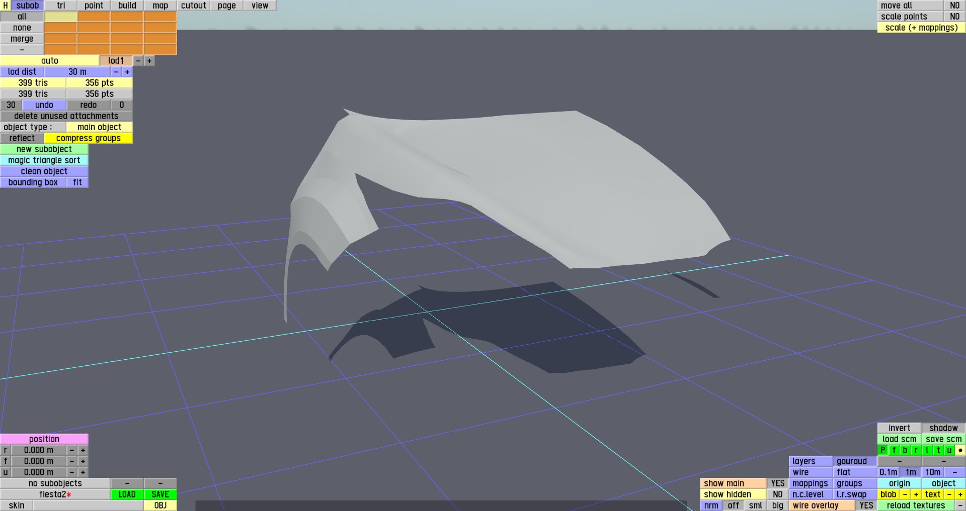
Task: Toggle move all NO setting
Action: pyautogui.click(x=955, y=6)
